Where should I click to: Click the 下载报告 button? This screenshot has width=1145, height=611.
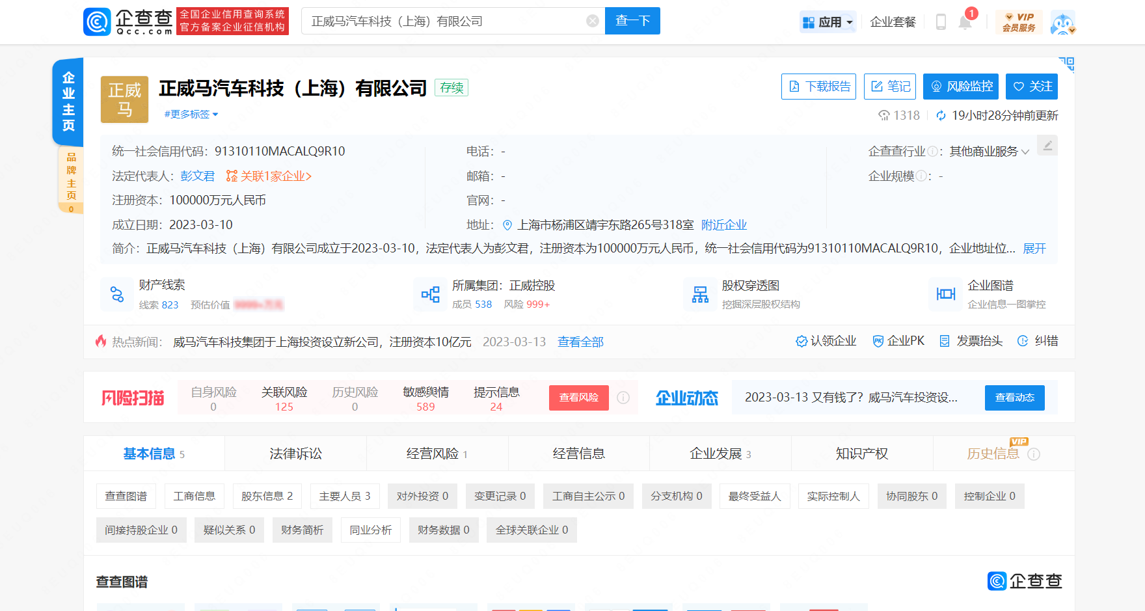click(x=818, y=87)
